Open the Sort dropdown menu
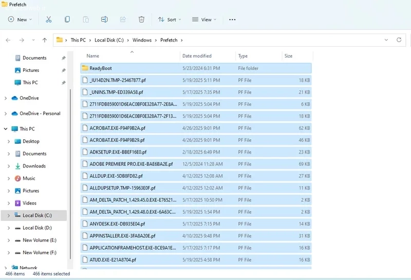Screen dimensions: 411x280 (170, 20)
